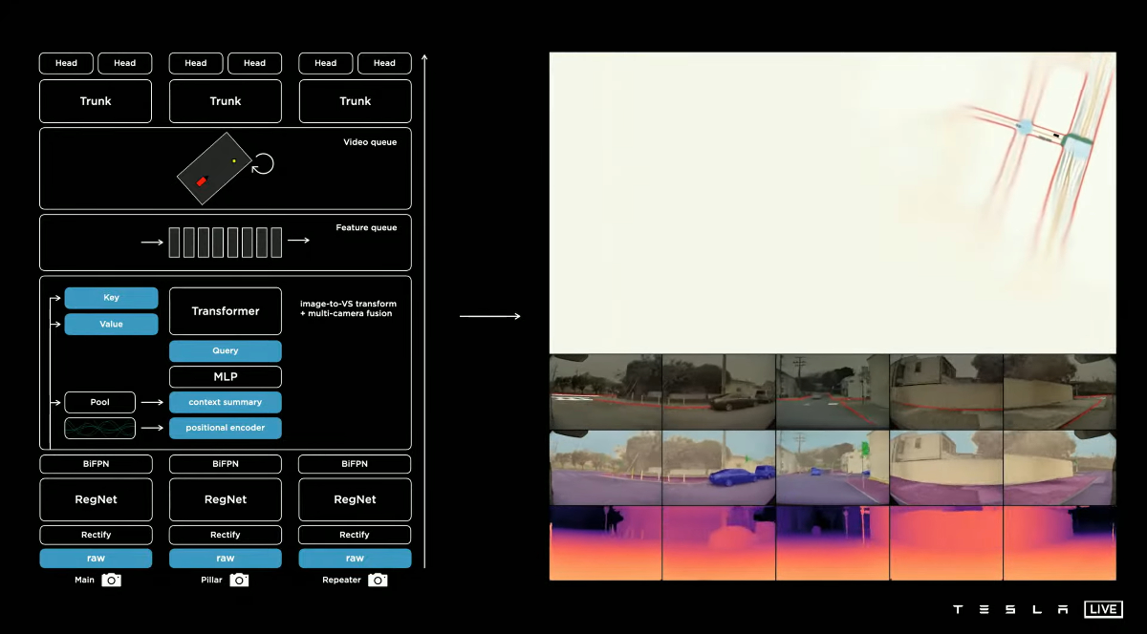Click the LIVE badge
Screen dimensions: 1147x634
(1103, 609)
